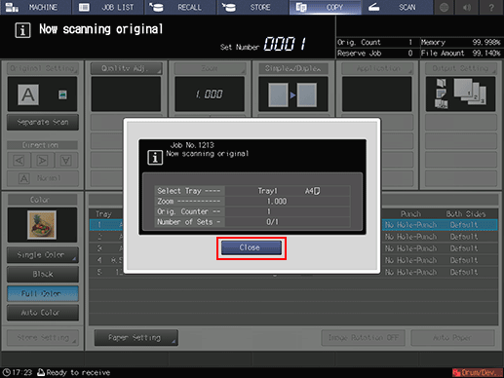Click the speaker volume icon
The height and width of the screenshot is (378, 504).
[x=467, y=7]
